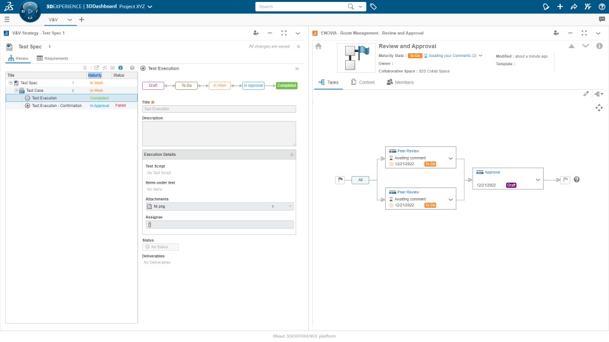This screenshot has height=342, width=609.
Task: Click the top Search field
Action: (x=301, y=6)
